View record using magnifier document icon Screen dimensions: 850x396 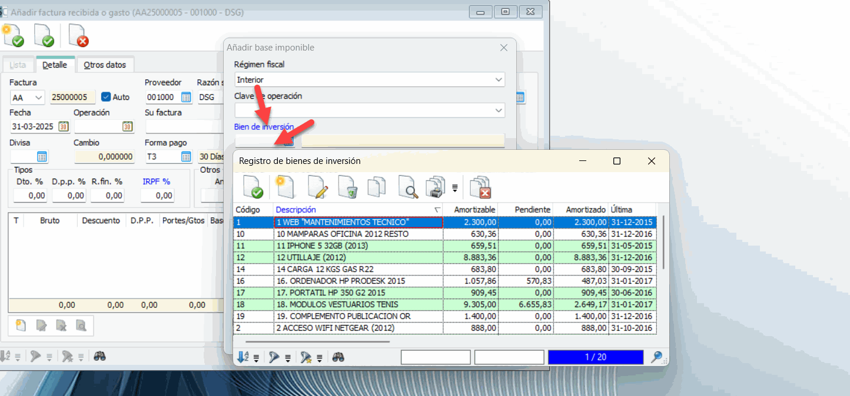point(407,186)
